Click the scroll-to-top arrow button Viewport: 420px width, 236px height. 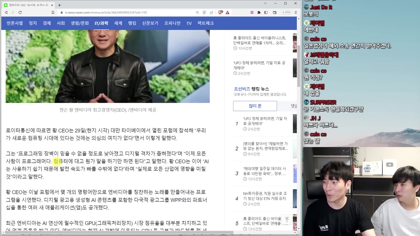287,219
